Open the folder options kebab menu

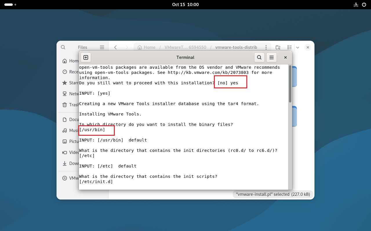(x=266, y=47)
